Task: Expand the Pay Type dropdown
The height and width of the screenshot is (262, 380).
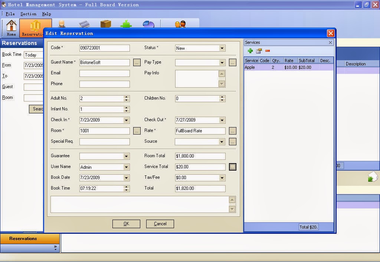Action: tap(223, 62)
